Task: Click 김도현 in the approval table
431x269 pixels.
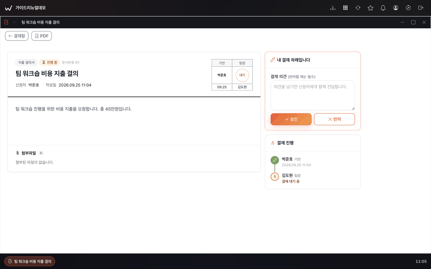Action: pyautogui.click(x=242, y=87)
